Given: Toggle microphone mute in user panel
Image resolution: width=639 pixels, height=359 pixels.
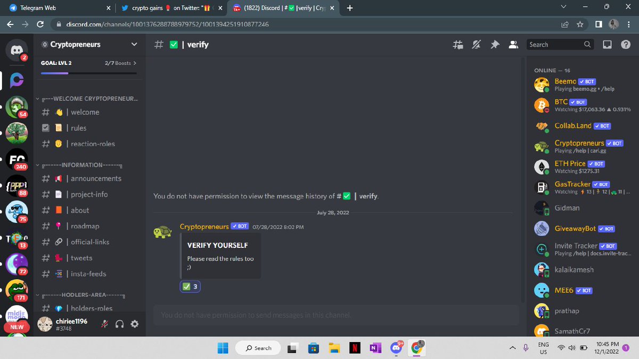Looking at the screenshot, I should [x=106, y=324].
